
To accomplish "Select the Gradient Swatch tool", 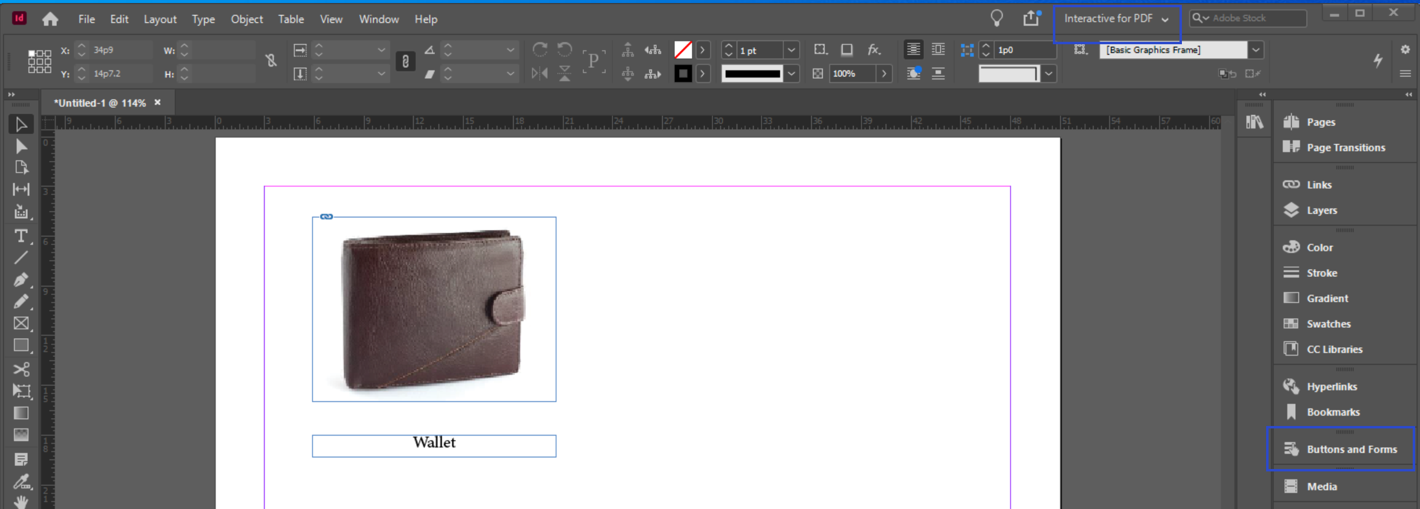I will 21,413.
